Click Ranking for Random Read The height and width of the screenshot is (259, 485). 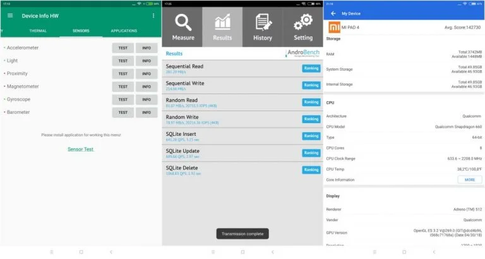(311, 102)
